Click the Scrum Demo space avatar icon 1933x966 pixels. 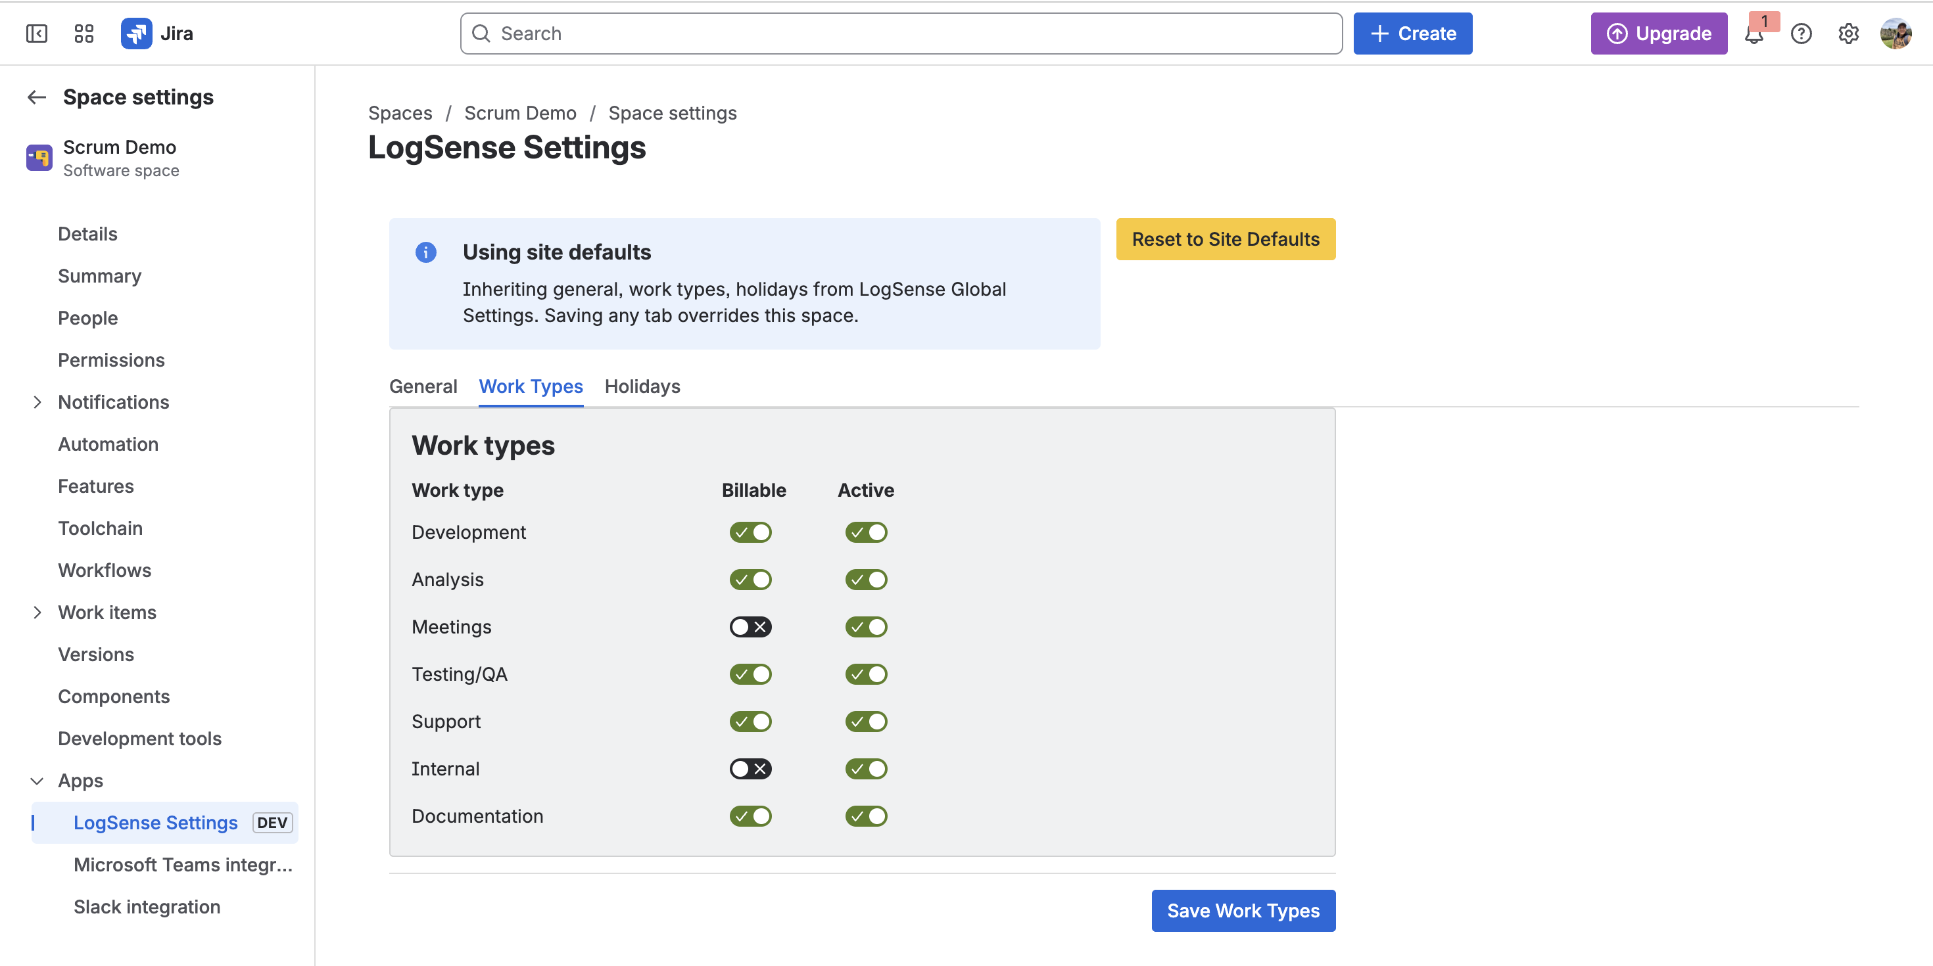[x=39, y=158]
